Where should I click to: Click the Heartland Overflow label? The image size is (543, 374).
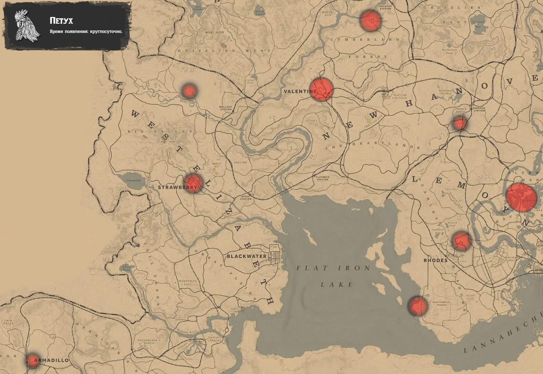pos(446,92)
